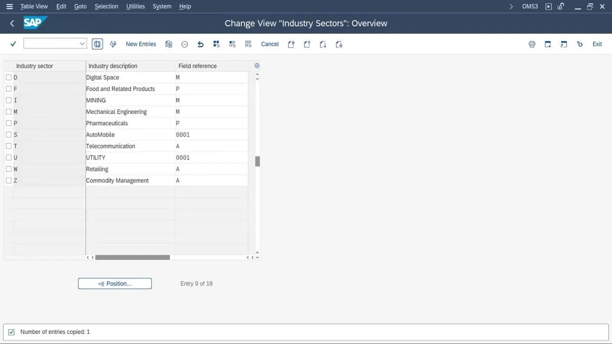Click the green checkmark Enter icon
The width and height of the screenshot is (612, 344).
pos(13,44)
